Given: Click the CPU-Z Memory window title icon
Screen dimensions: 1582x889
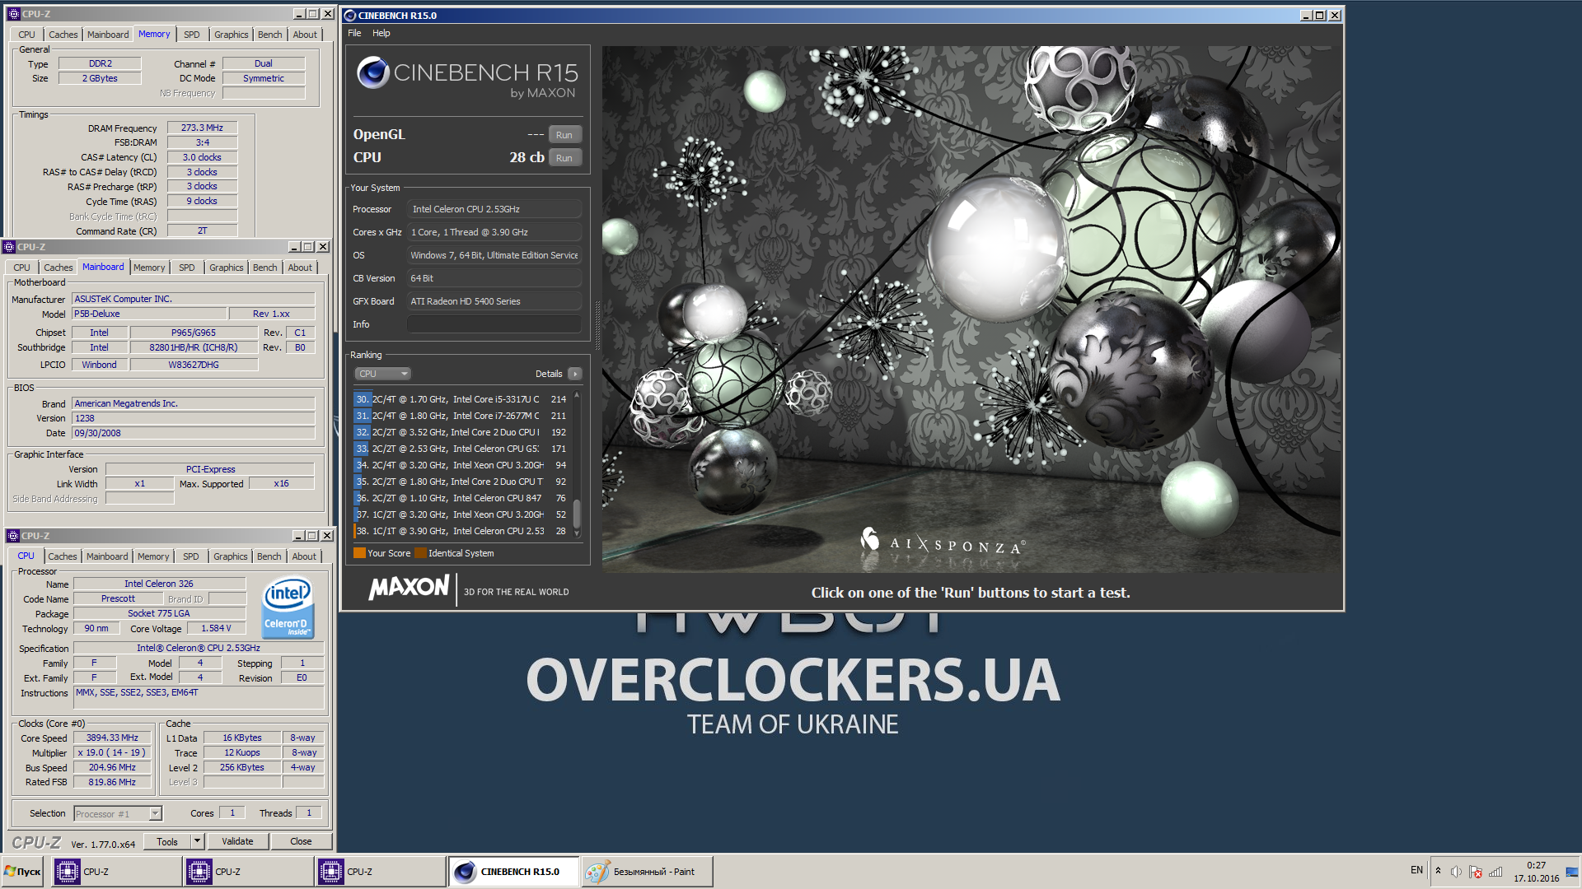Looking at the screenshot, I should coord(13,14).
